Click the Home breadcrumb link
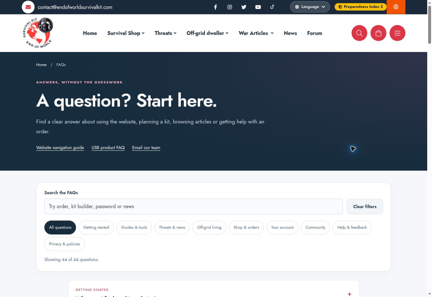Image resolution: width=432 pixels, height=297 pixels. click(41, 65)
